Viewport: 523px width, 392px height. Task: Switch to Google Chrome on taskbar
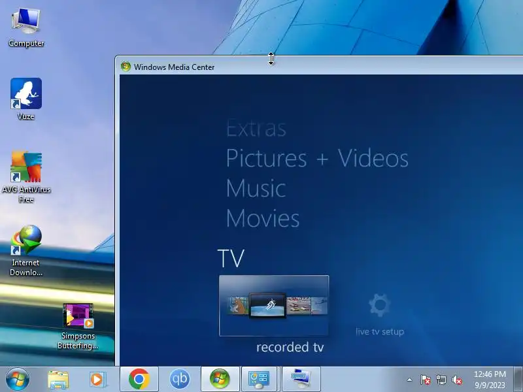click(x=139, y=379)
